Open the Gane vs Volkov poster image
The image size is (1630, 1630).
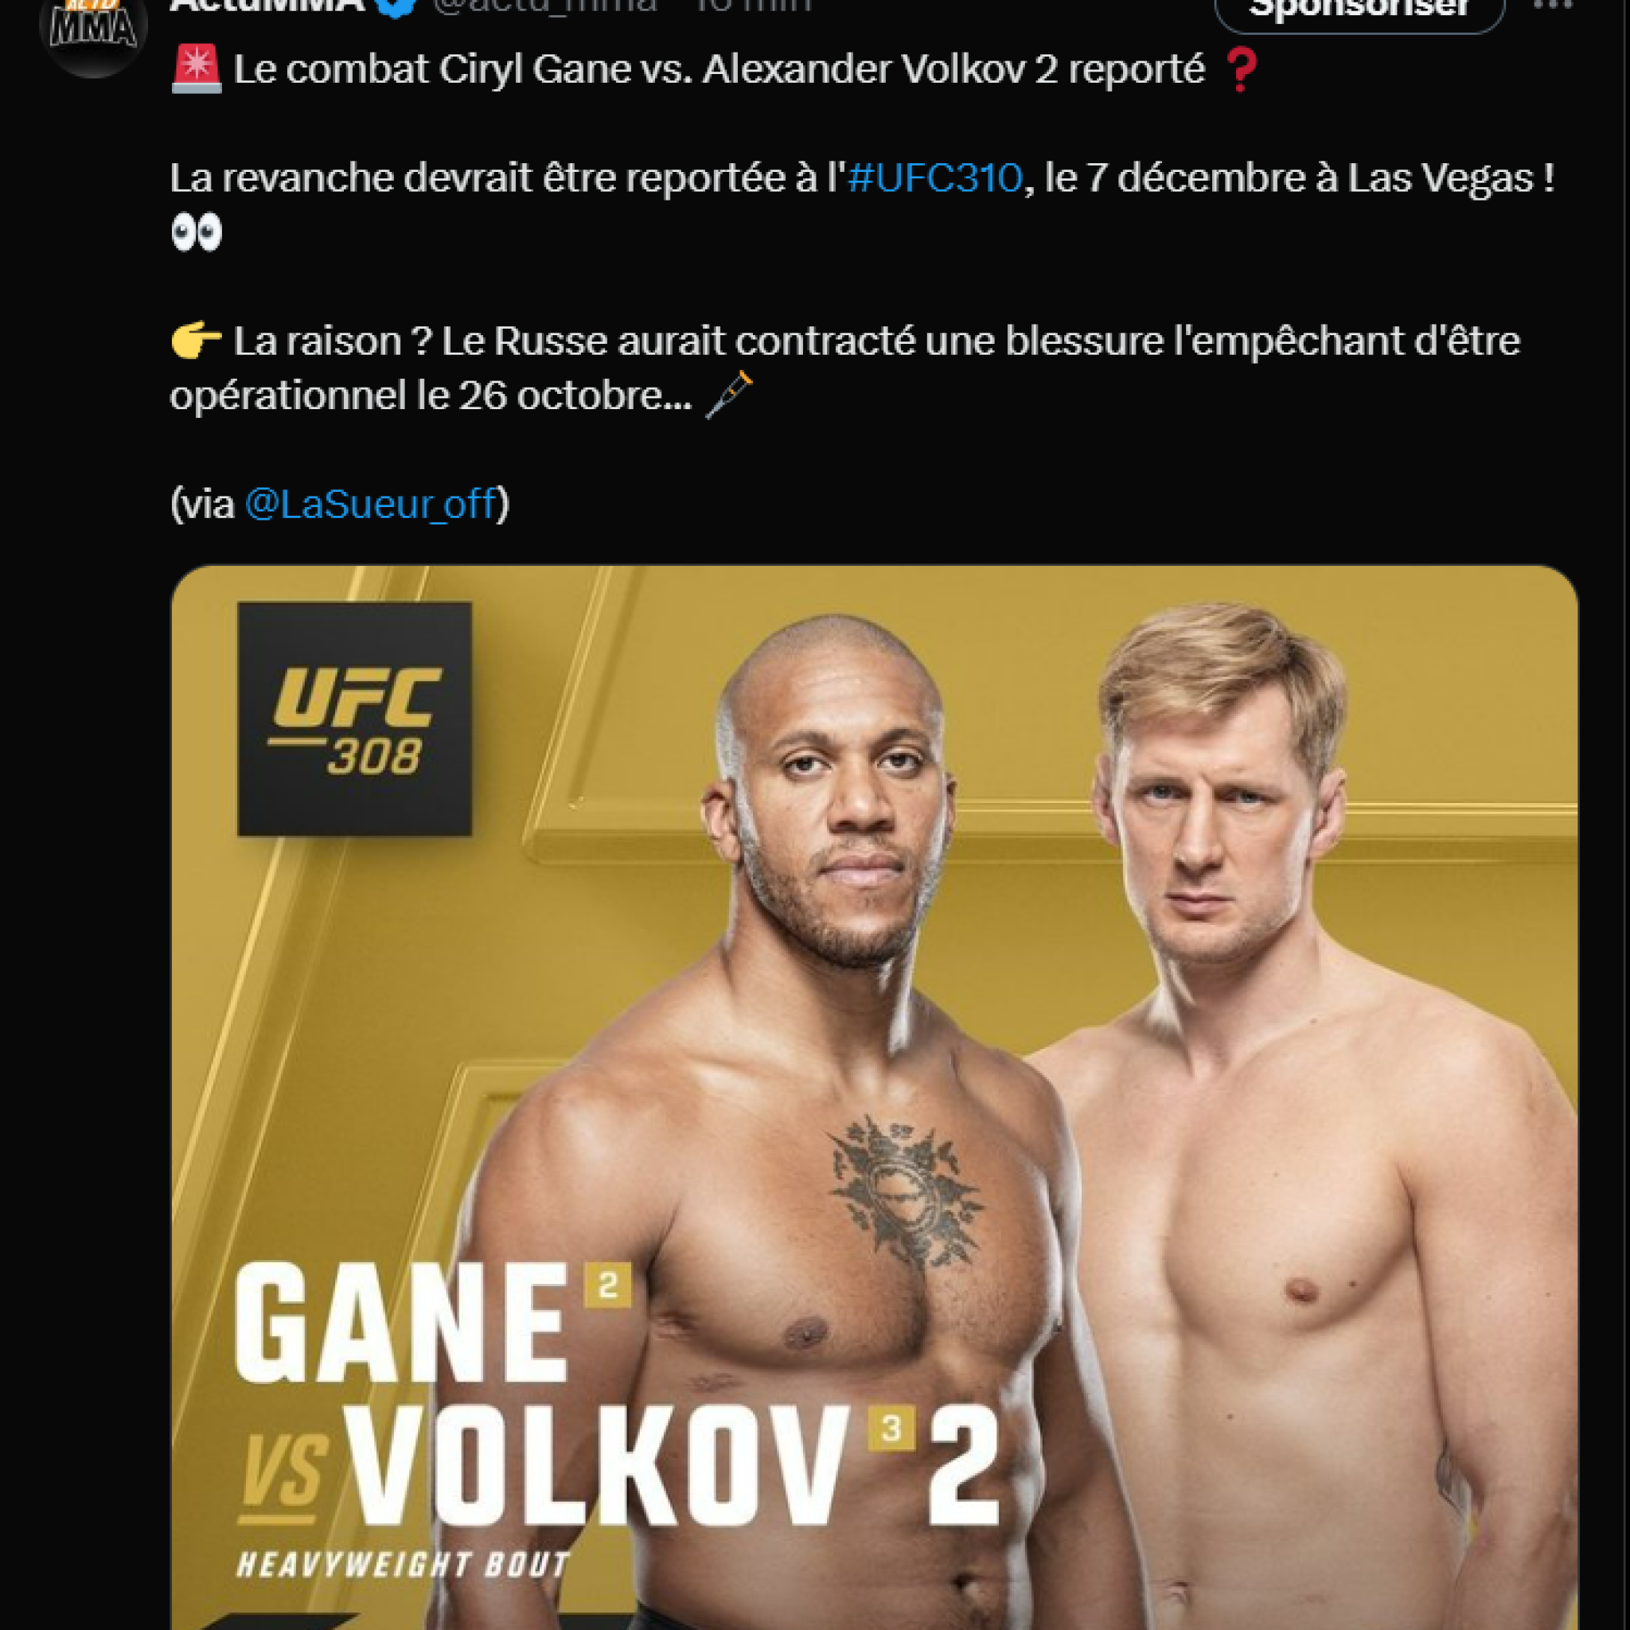(874, 1097)
